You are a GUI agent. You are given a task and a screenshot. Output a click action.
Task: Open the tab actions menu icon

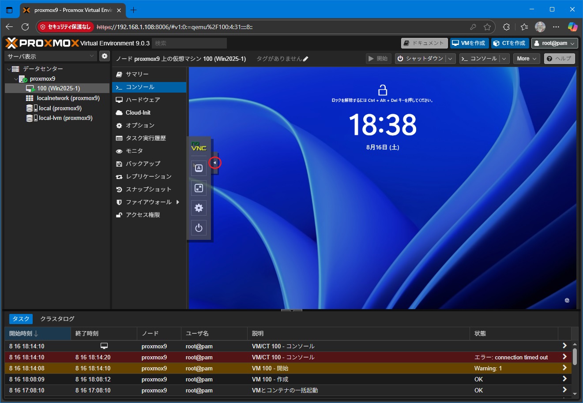point(9,10)
